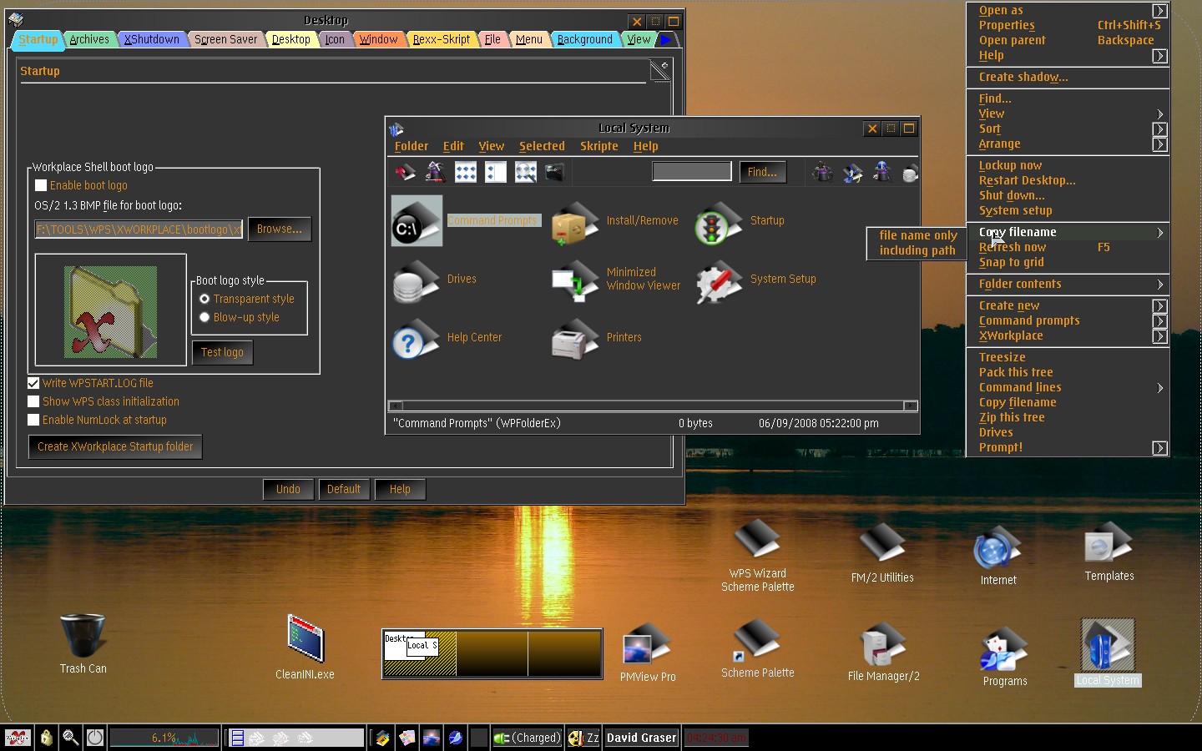
Task: Enable the boot logo checkbox
Action: (41, 185)
